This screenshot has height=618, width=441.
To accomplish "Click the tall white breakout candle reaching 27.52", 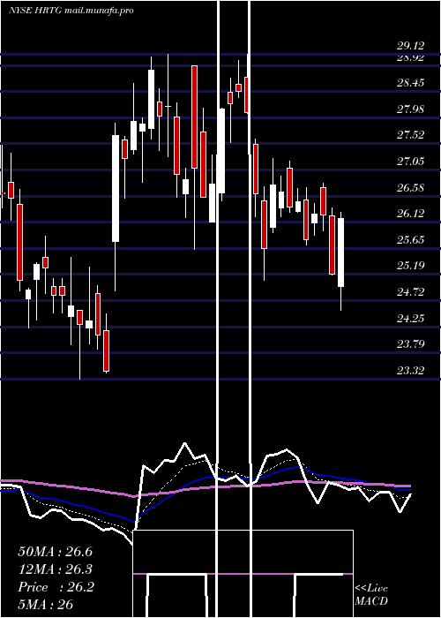I will click(x=116, y=188).
